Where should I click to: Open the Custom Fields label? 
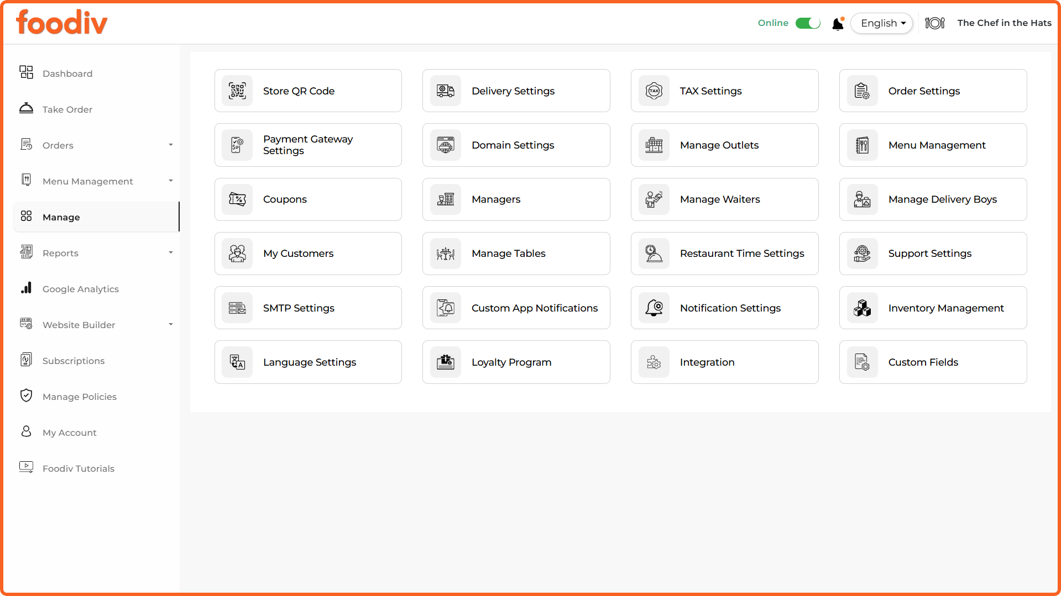click(923, 362)
